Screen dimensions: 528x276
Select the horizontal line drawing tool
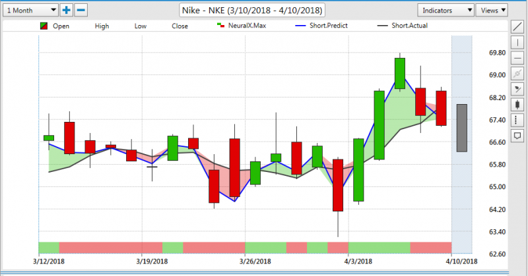pyautogui.click(x=517, y=58)
